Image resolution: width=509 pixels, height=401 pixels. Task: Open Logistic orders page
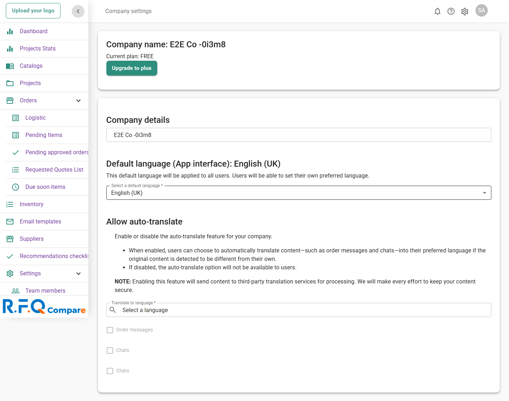[36, 118]
